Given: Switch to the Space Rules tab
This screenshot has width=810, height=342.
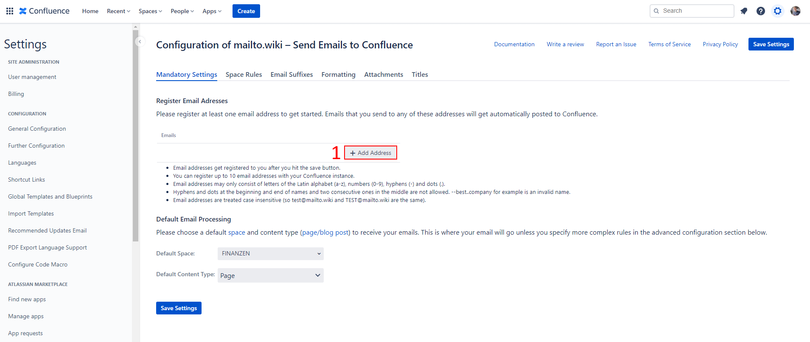Looking at the screenshot, I should click(244, 75).
